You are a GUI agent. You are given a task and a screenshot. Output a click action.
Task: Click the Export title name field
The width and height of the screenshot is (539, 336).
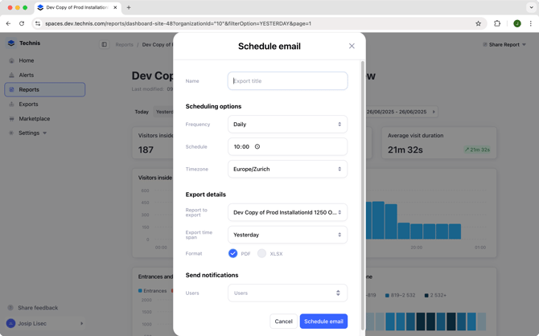[x=287, y=81]
